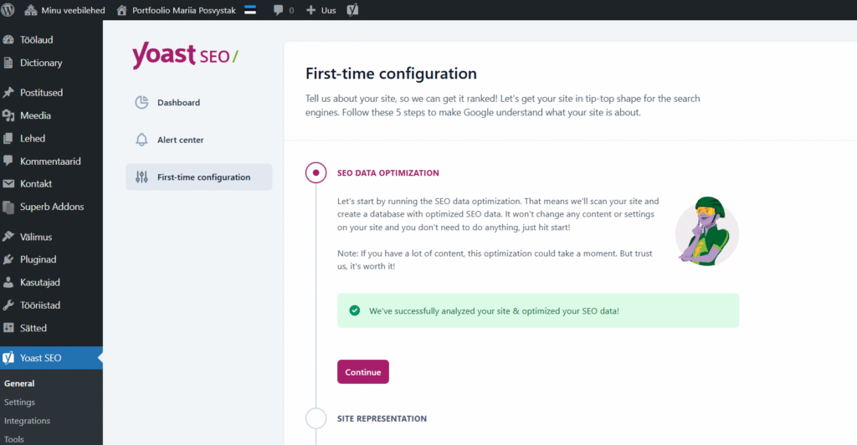Image resolution: width=857 pixels, height=445 pixels.
Task: Click the Estonian flag icon
Action: [250, 10]
